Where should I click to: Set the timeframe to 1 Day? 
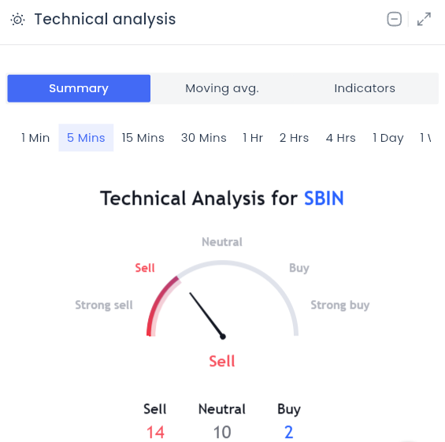pyautogui.click(x=388, y=138)
